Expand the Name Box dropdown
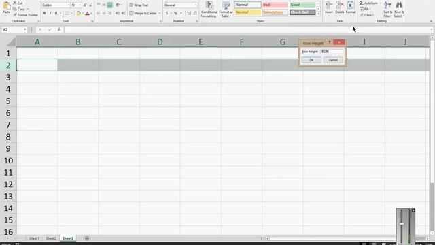 [x=24, y=29]
